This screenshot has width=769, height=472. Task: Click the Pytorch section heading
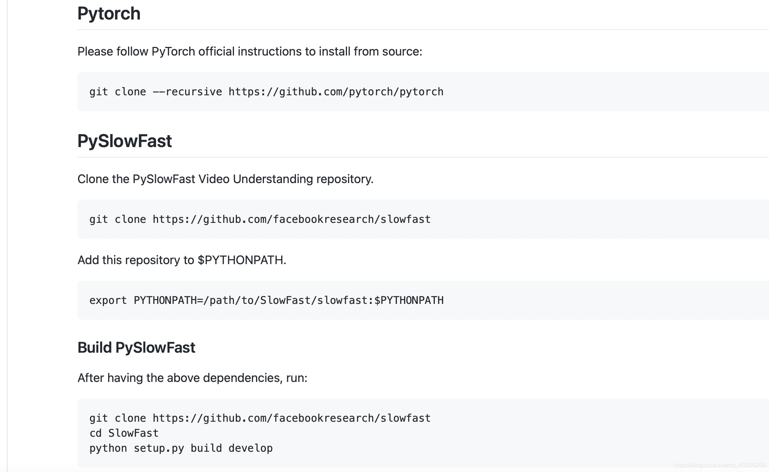(109, 14)
